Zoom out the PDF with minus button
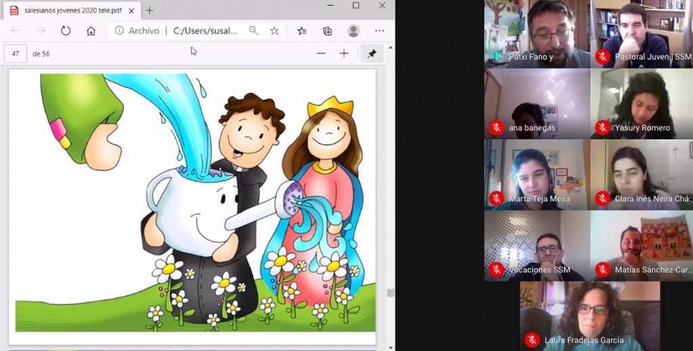Screen dimensions: 693x351 tap(321, 54)
